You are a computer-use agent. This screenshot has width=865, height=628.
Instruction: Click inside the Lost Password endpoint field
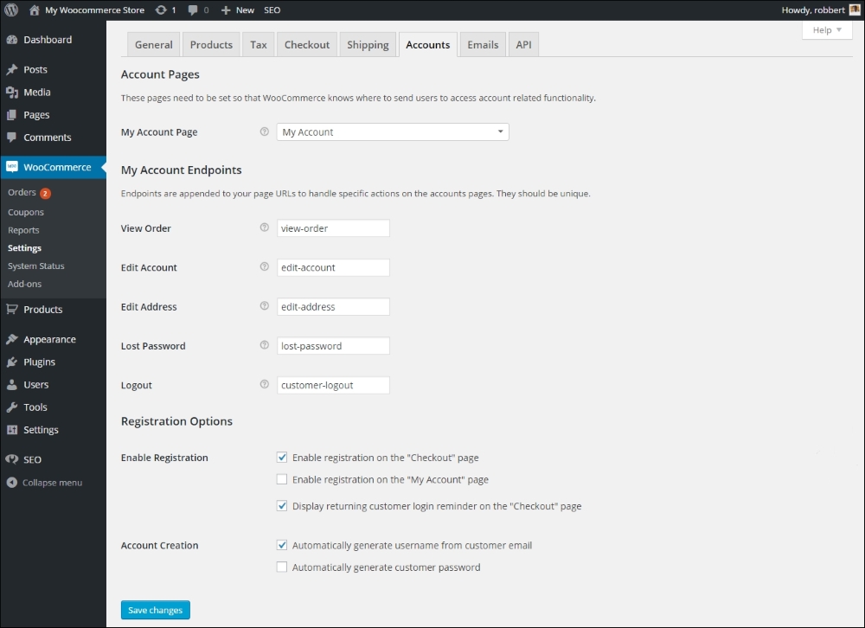[333, 345]
